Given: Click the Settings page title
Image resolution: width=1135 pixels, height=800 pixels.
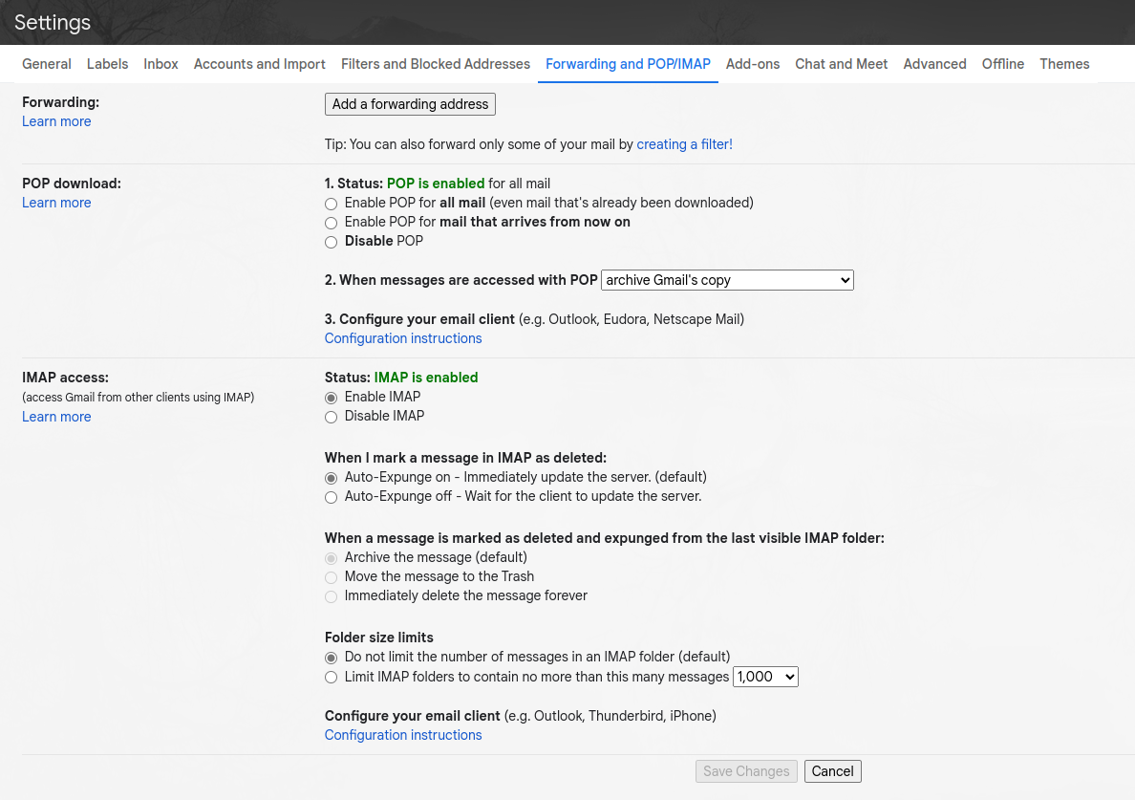Looking at the screenshot, I should pyautogui.click(x=53, y=22).
